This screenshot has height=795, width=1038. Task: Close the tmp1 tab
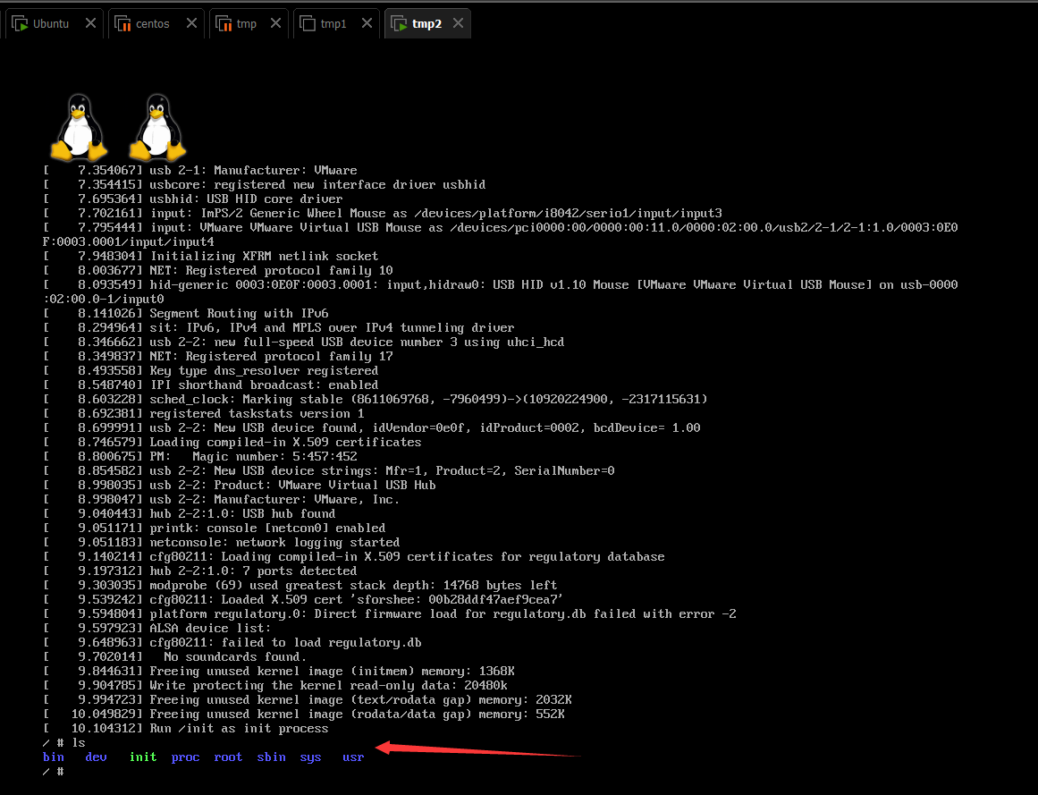tap(367, 23)
